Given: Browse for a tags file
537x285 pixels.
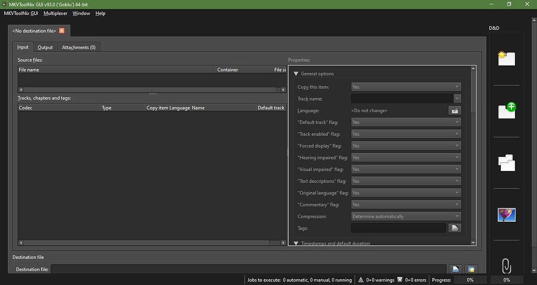Looking at the screenshot, I should pyautogui.click(x=454, y=228).
